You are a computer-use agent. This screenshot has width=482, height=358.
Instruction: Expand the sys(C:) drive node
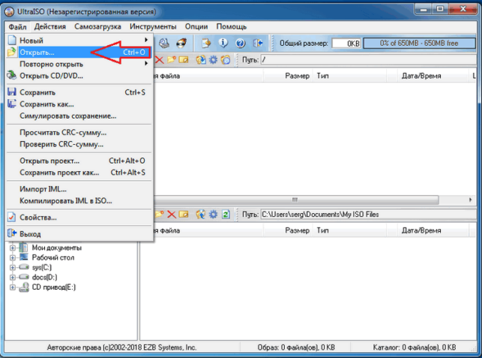(12, 267)
